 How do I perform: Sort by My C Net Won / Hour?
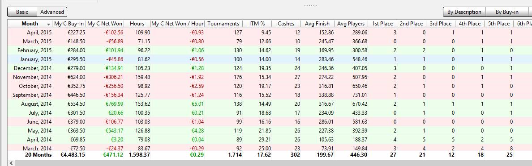click(x=177, y=24)
